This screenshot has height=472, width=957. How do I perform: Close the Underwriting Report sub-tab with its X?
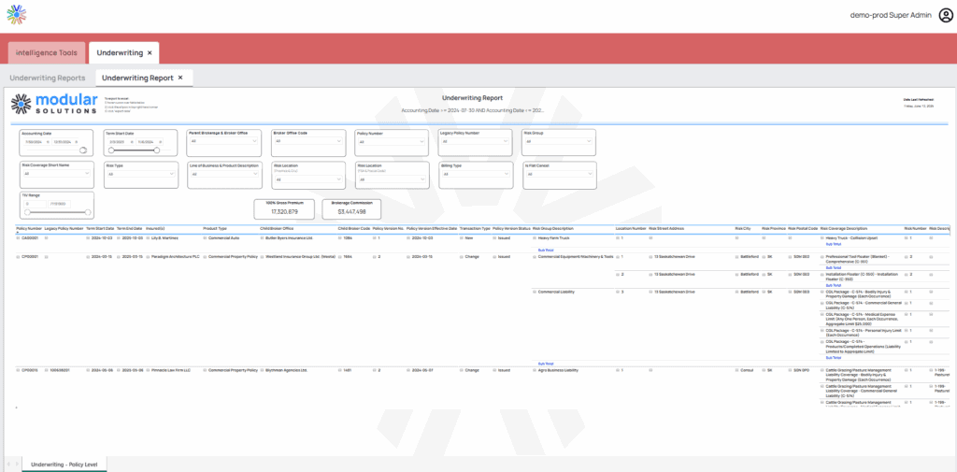point(180,78)
